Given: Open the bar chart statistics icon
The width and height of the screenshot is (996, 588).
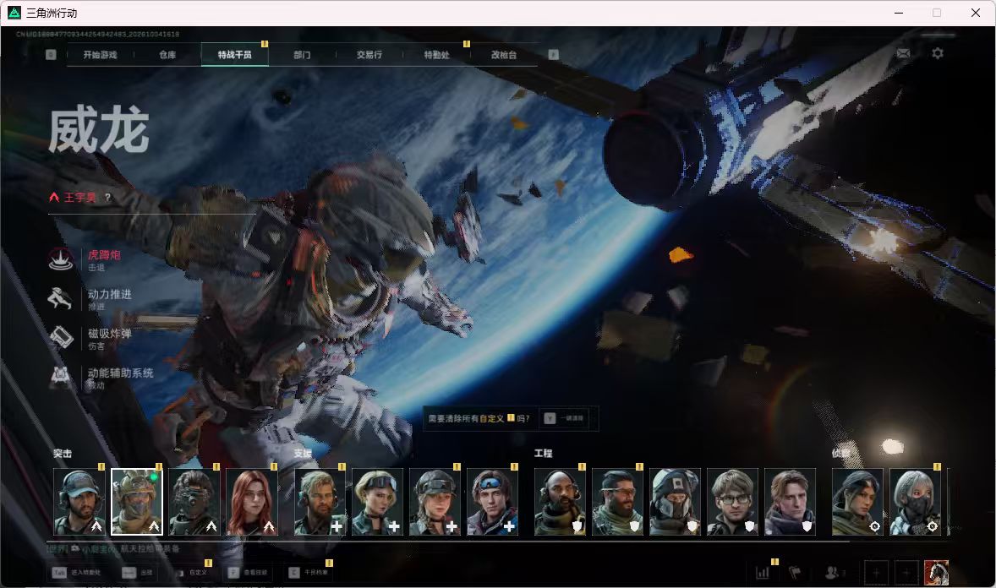Looking at the screenshot, I should click(763, 573).
